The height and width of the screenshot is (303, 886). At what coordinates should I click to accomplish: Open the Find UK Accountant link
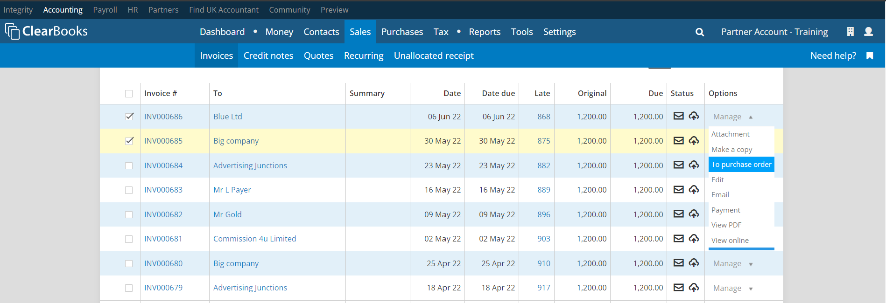click(x=224, y=10)
